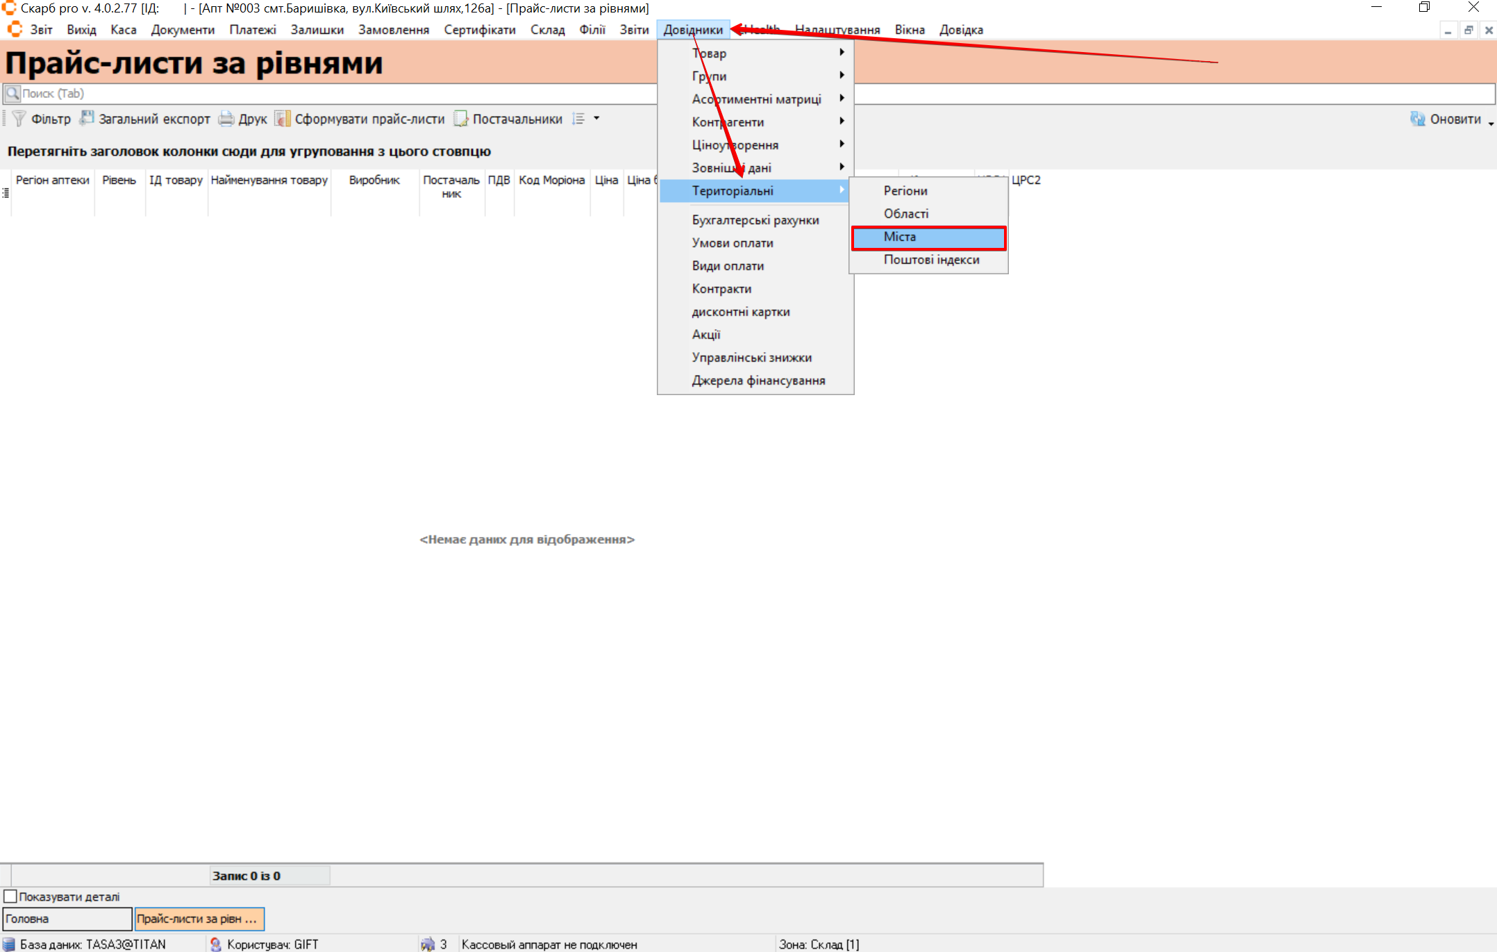Enable the Показувати деталі checkbox

[10, 896]
